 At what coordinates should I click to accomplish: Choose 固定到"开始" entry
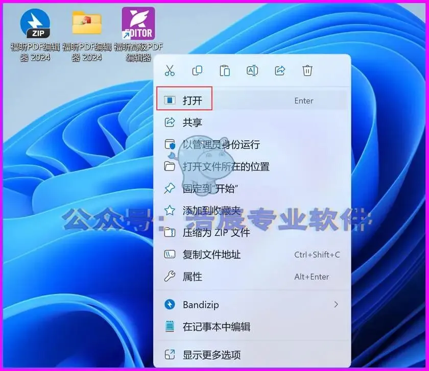(x=252, y=188)
